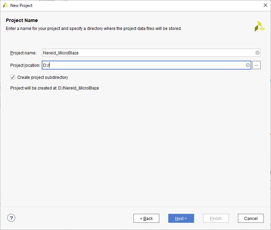This screenshot has height=230, width=271.
Task: Click the 'Project name:' label
Action: pyautogui.click(x=23, y=53)
